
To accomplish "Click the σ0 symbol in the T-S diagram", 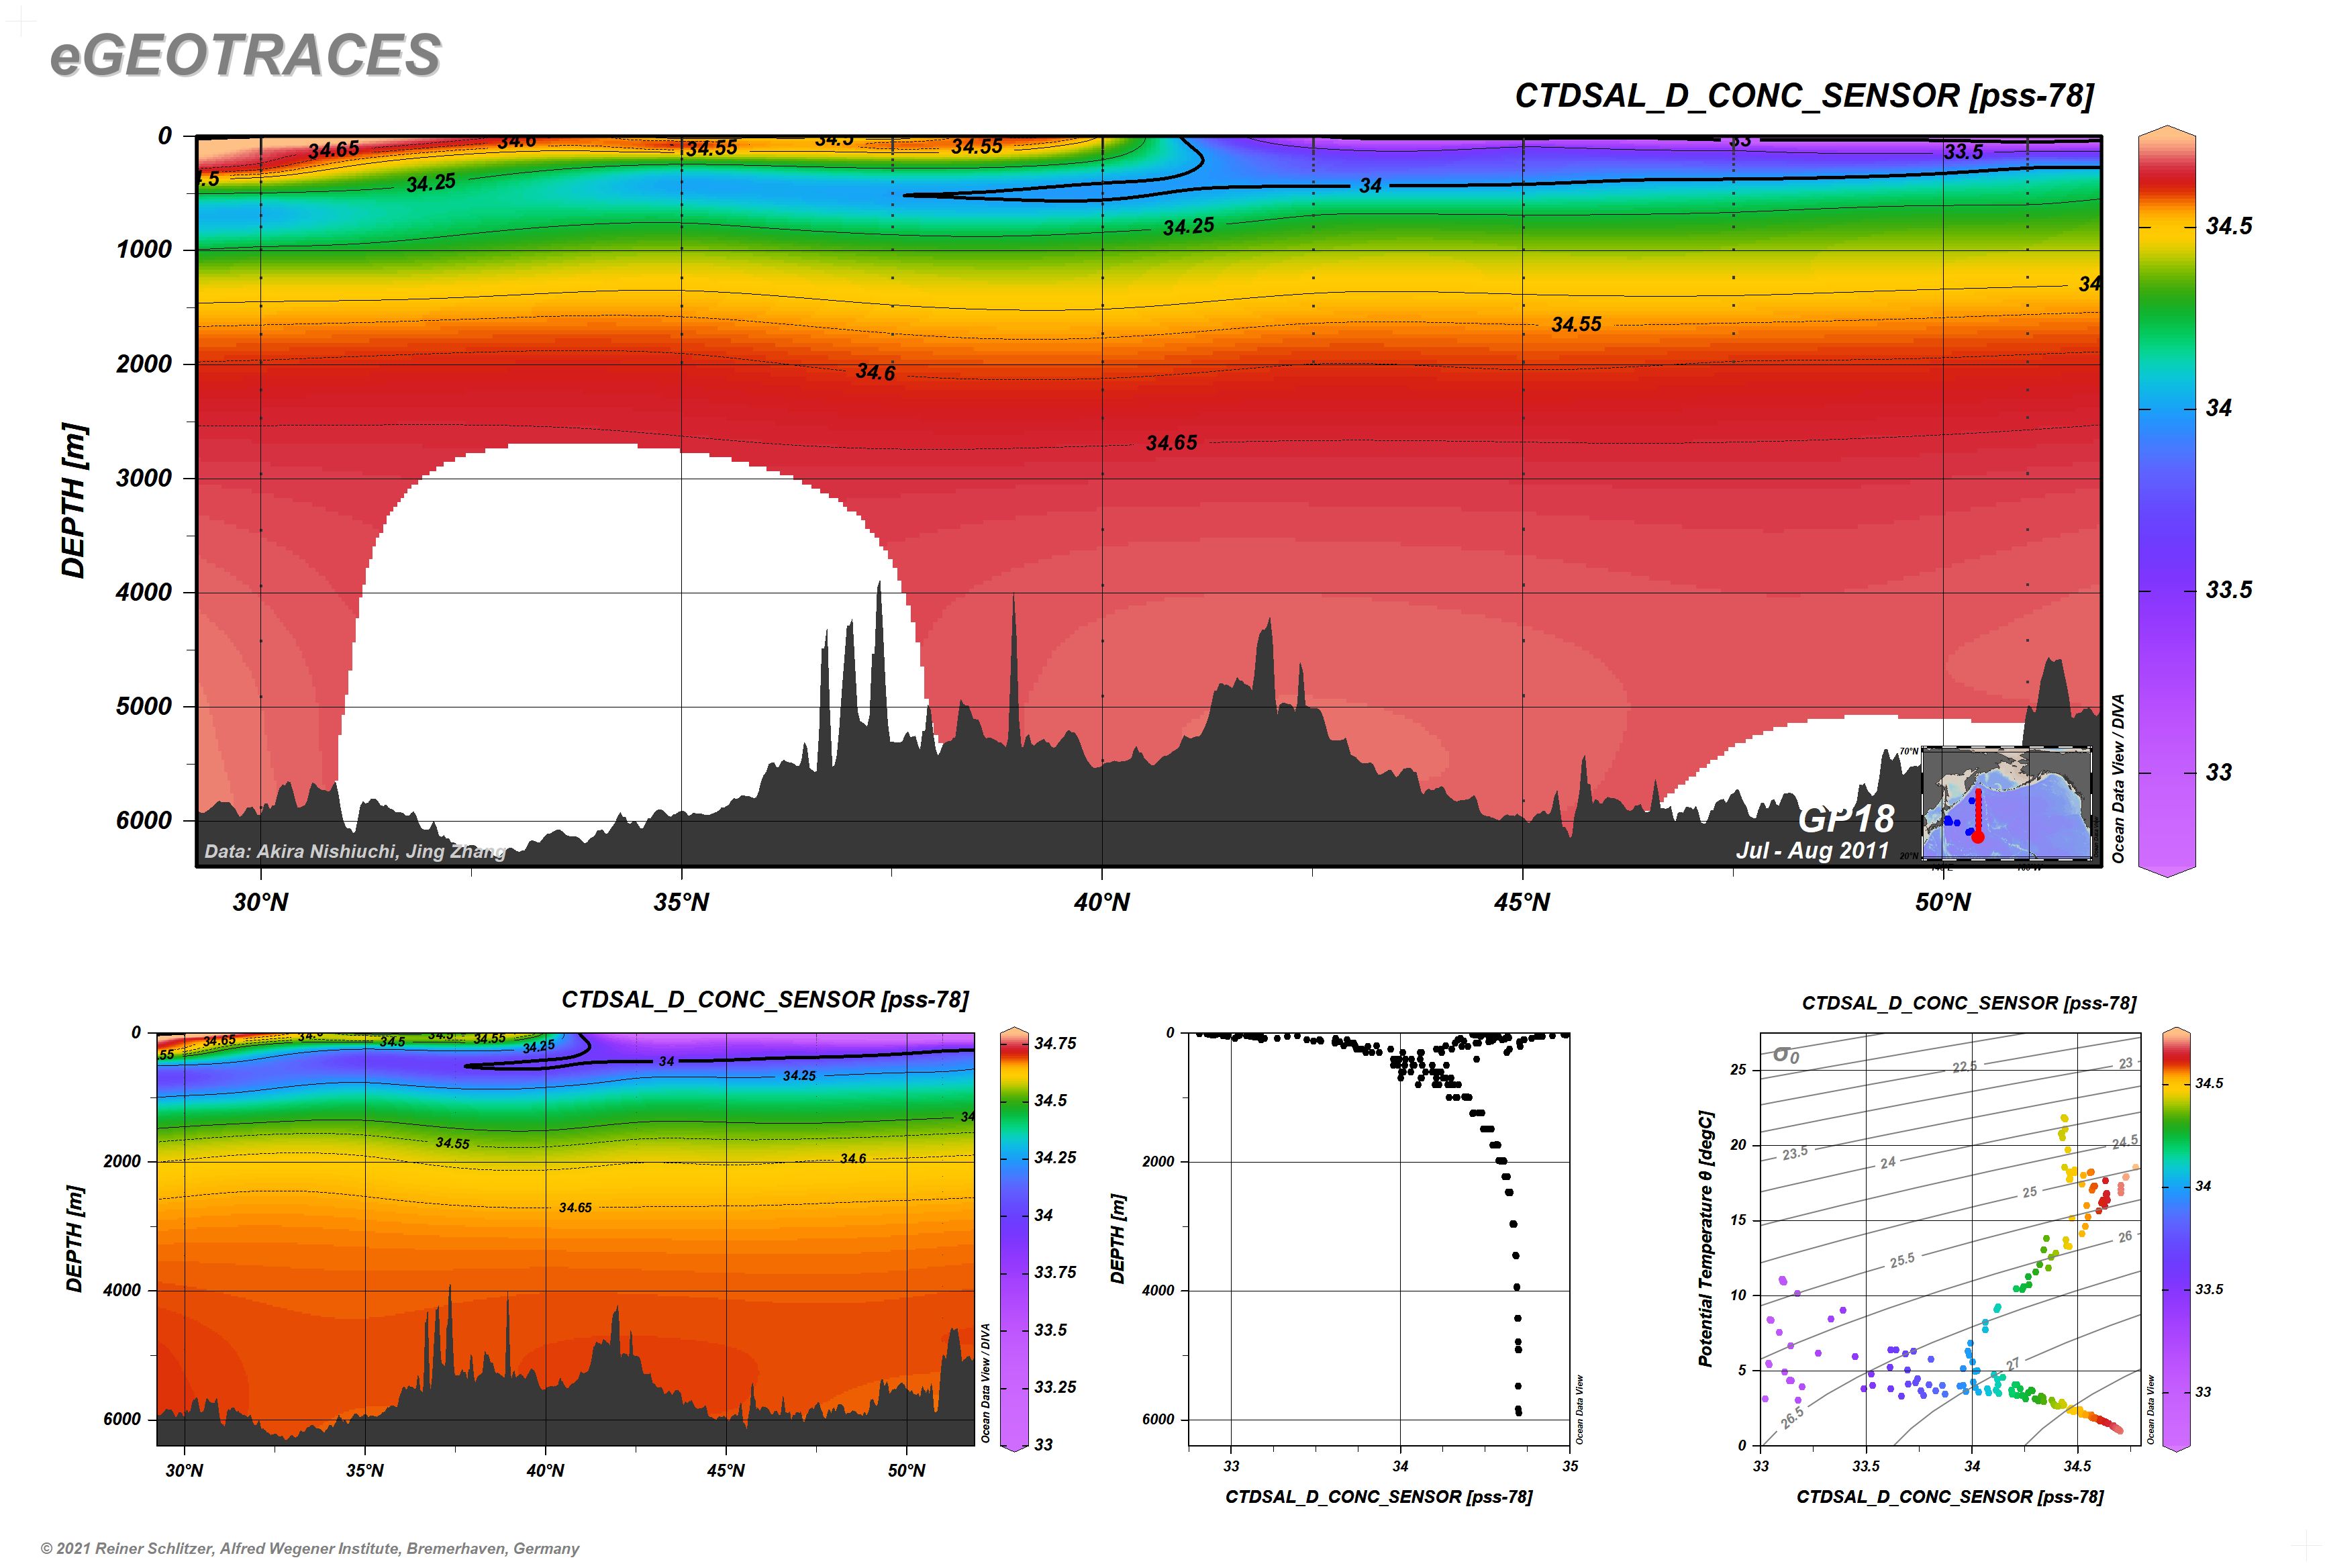I will click(x=1786, y=1054).
